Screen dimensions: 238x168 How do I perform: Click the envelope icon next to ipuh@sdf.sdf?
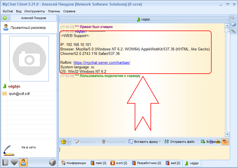[4, 94]
